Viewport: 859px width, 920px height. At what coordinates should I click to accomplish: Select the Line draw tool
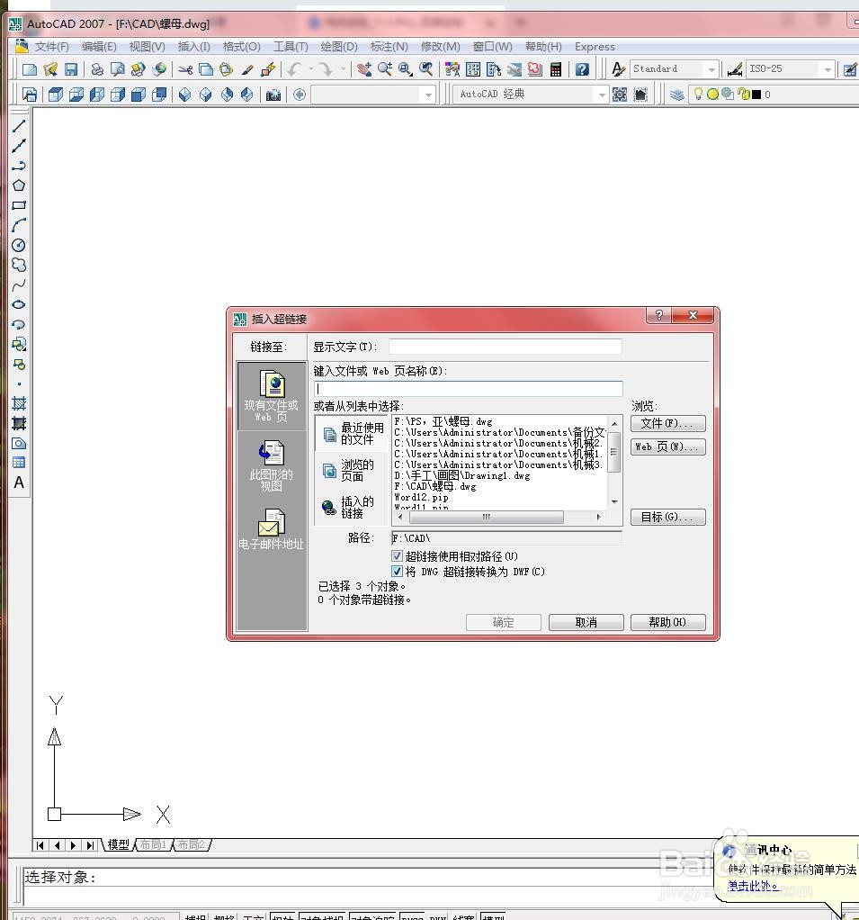click(19, 125)
